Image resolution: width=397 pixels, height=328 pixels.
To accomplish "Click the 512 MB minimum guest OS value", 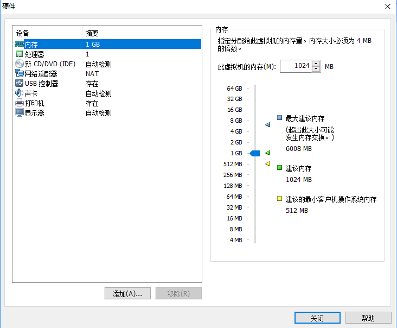I will click(x=297, y=210).
